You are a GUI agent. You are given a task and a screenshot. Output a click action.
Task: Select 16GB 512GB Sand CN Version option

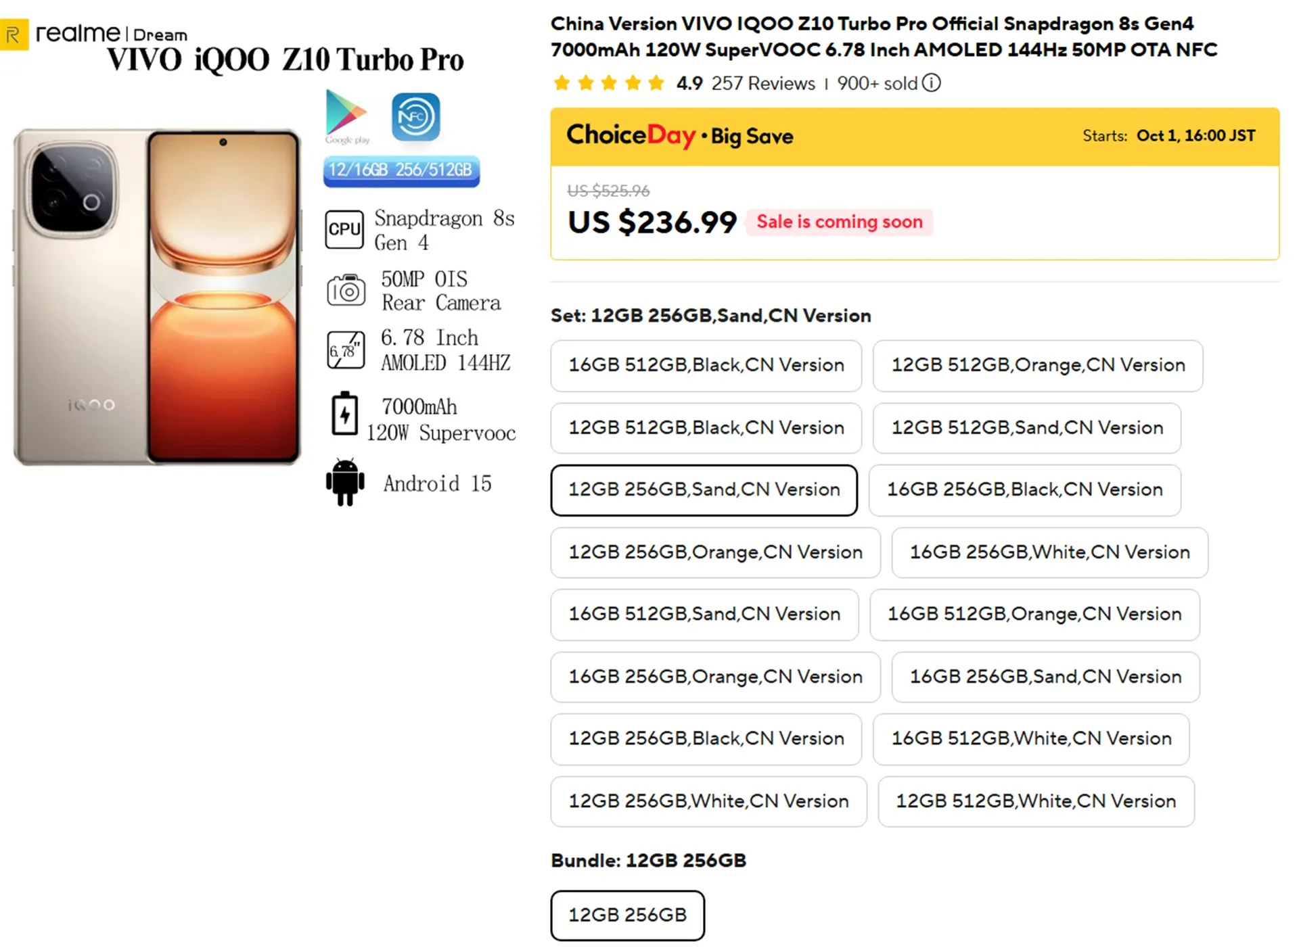[704, 614]
